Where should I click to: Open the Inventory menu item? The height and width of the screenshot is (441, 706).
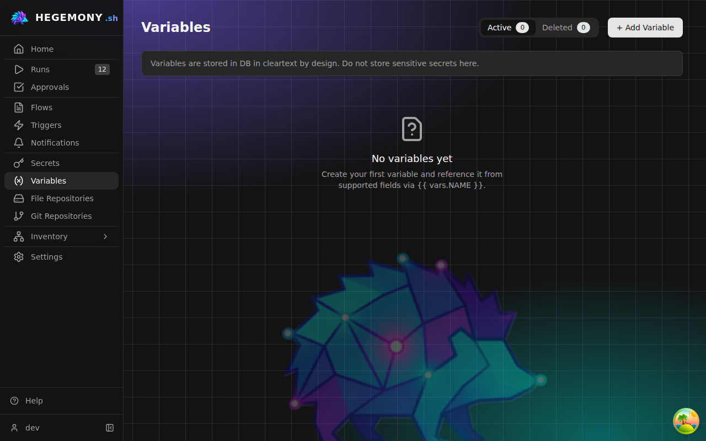61,236
